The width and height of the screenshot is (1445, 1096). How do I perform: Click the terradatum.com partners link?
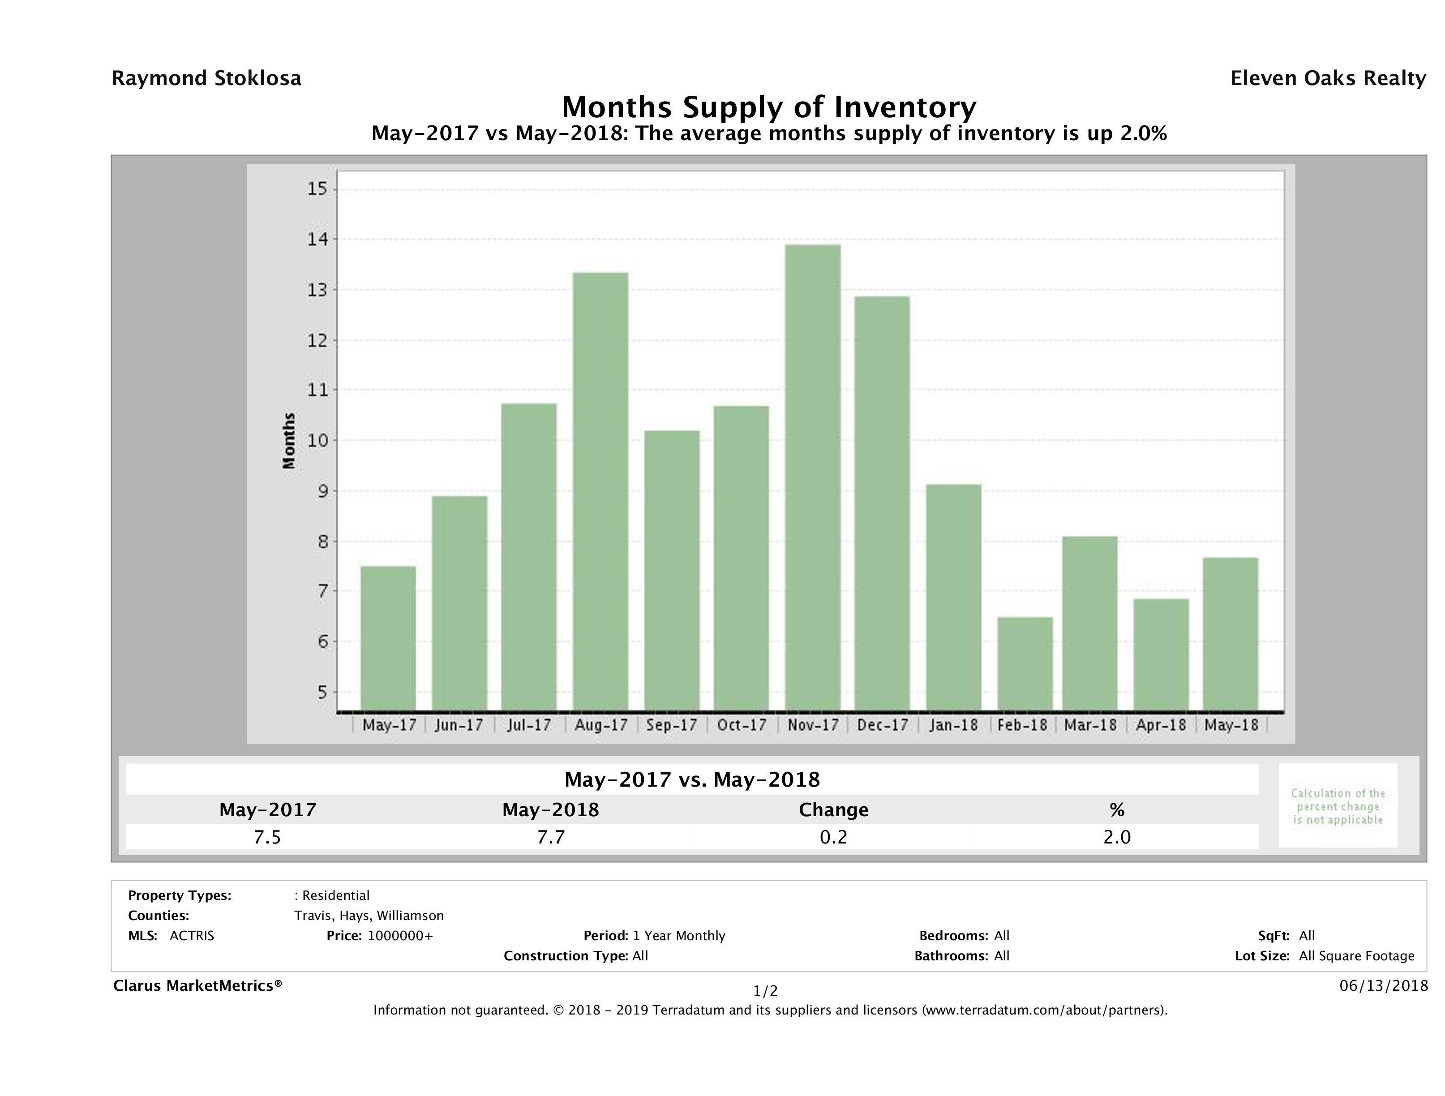coord(1044,1010)
